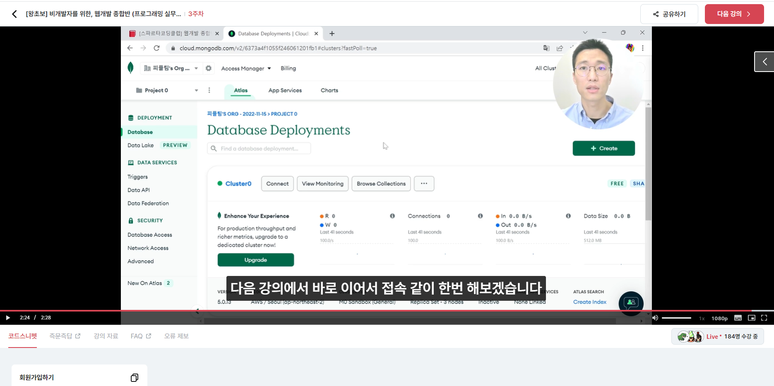The image size is (774, 386).
Task: Reload the MongoDB page
Action: coord(156,48)
